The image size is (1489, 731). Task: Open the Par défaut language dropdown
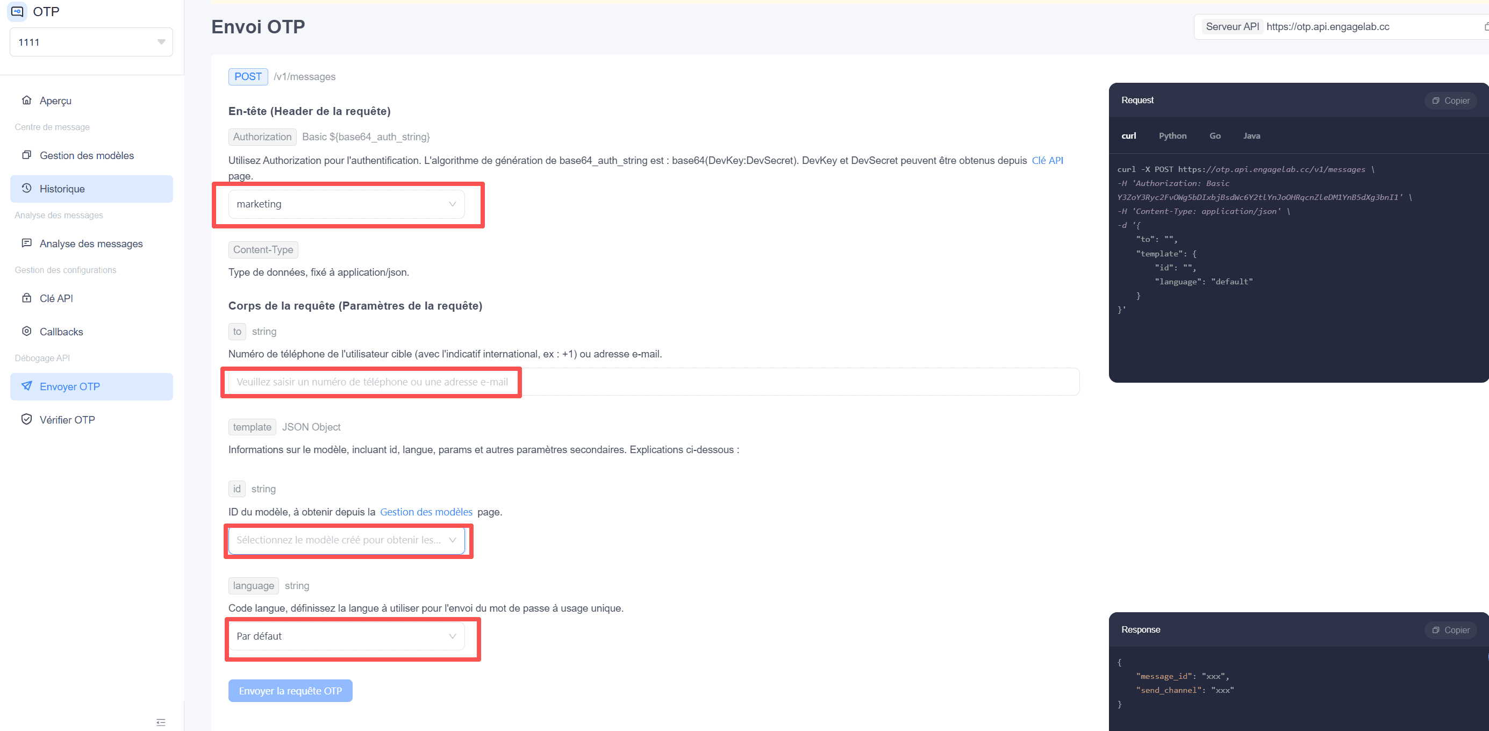click(x=346, y=636)
